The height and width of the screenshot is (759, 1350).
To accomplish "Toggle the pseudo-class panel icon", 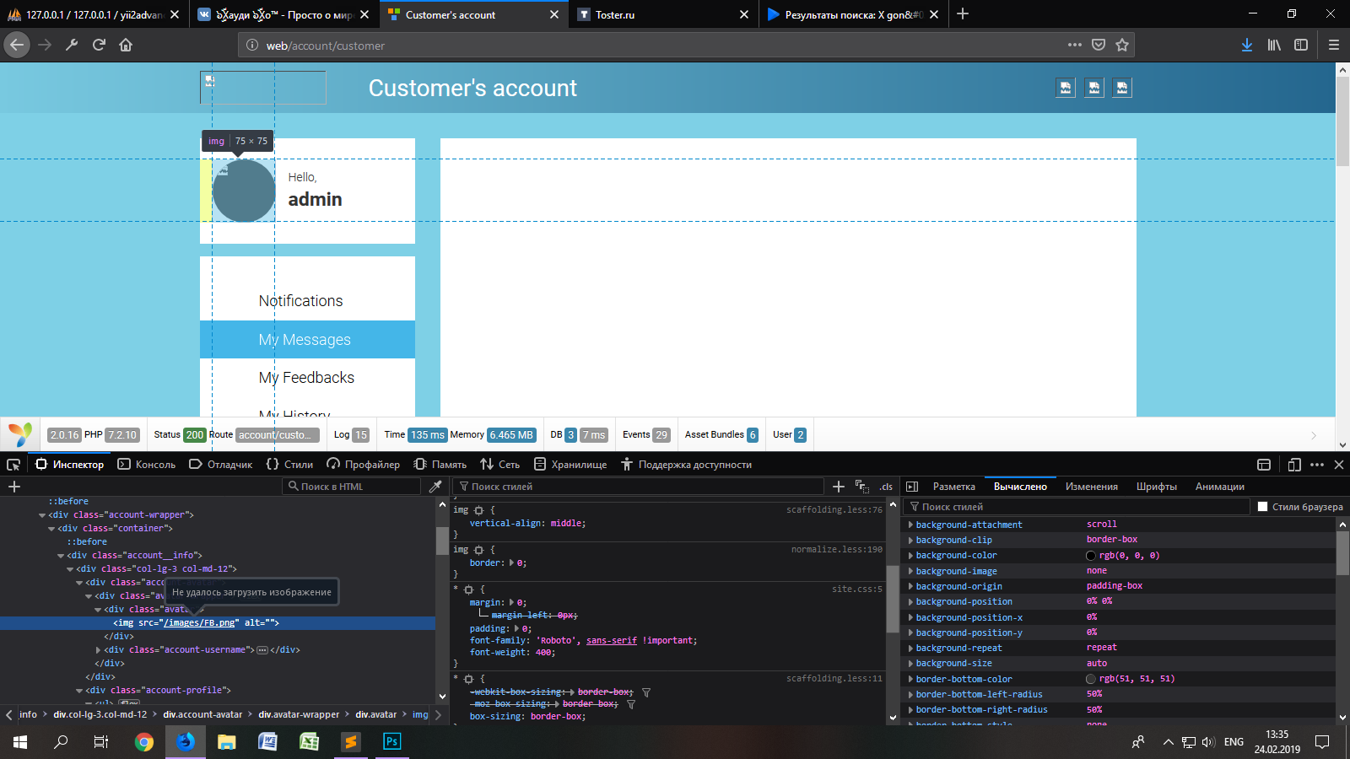I will 862,487.
